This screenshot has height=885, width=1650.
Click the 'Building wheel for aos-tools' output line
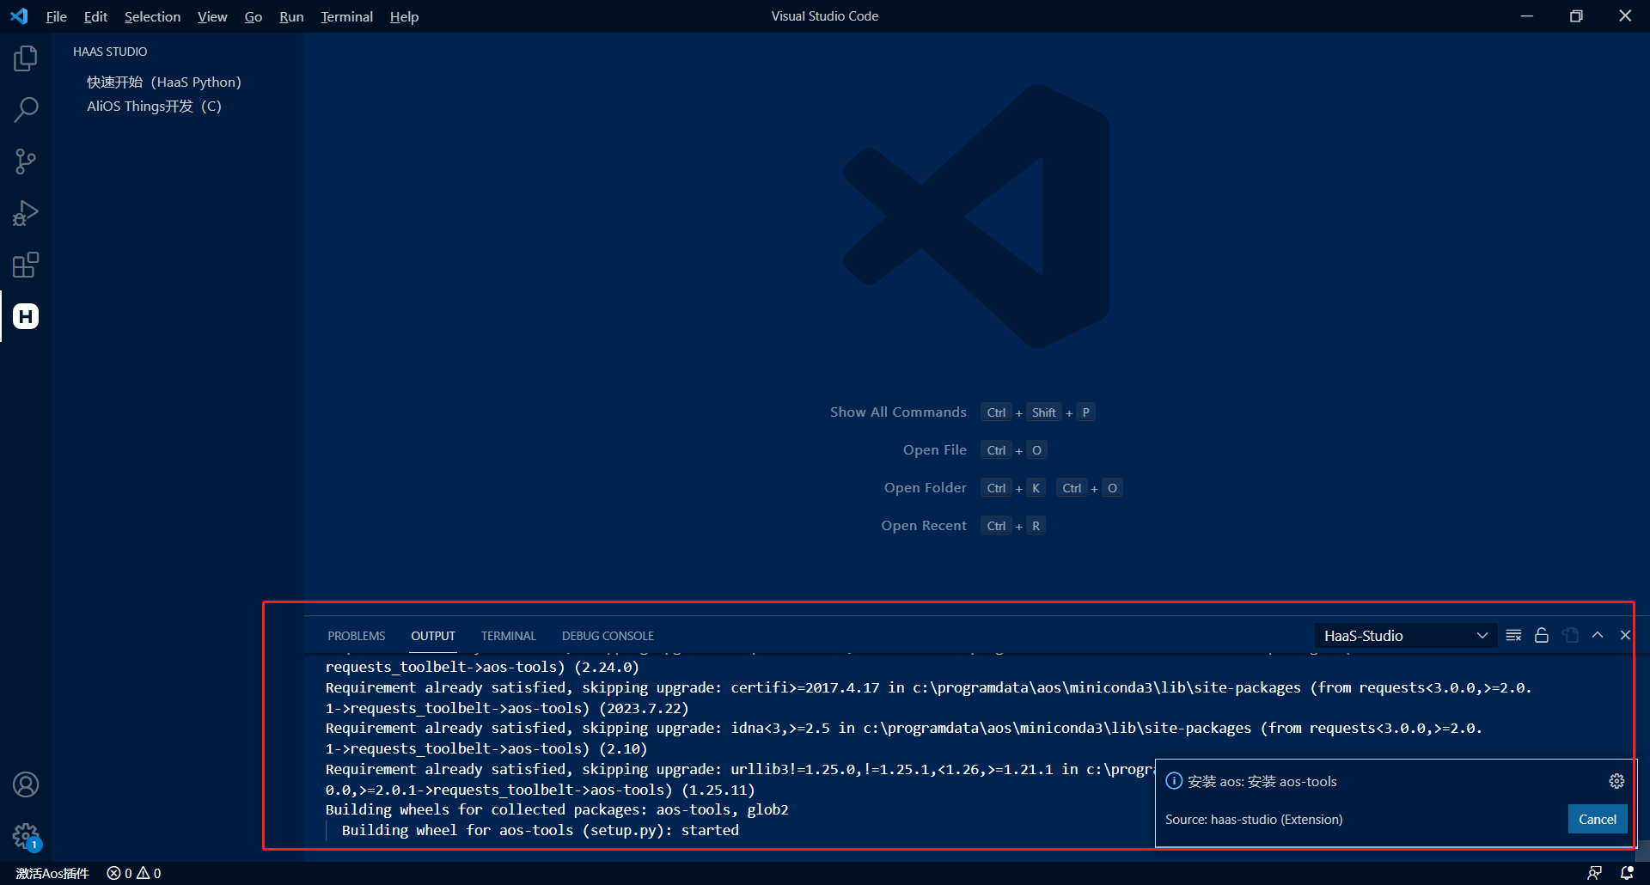click(x=541, y=830)
